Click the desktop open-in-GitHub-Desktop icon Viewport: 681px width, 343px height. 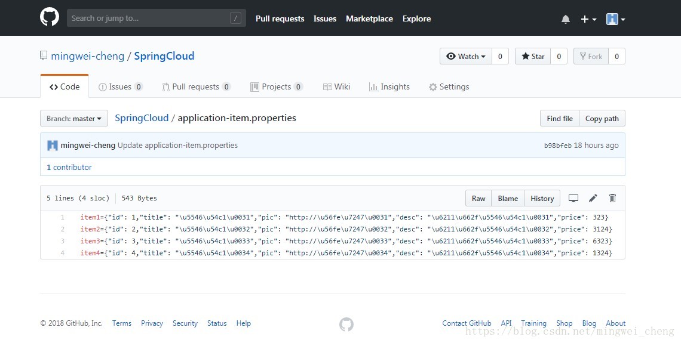[573, 198]
